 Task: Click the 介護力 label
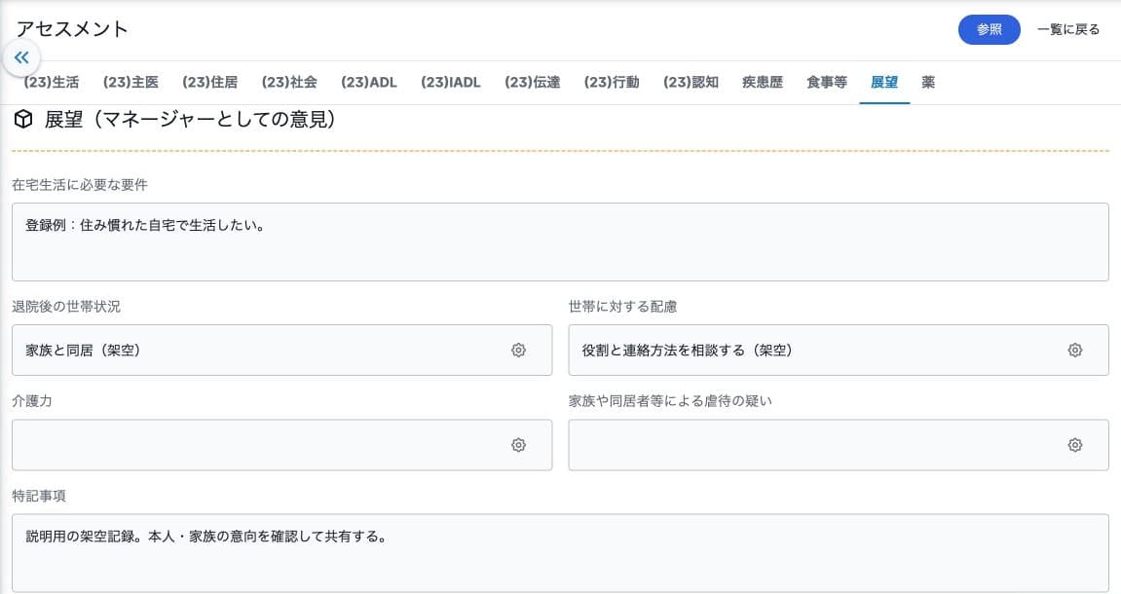(31, 401)
